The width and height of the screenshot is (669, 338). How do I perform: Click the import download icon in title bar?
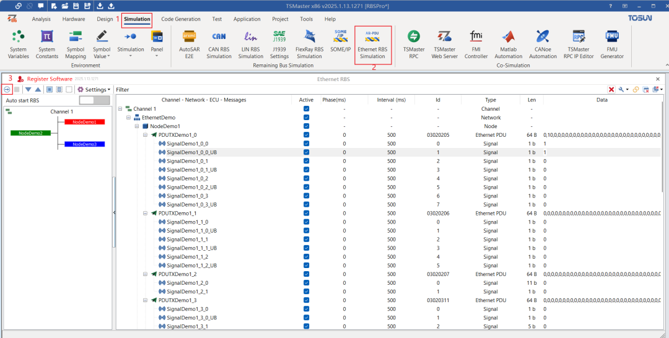100,6
